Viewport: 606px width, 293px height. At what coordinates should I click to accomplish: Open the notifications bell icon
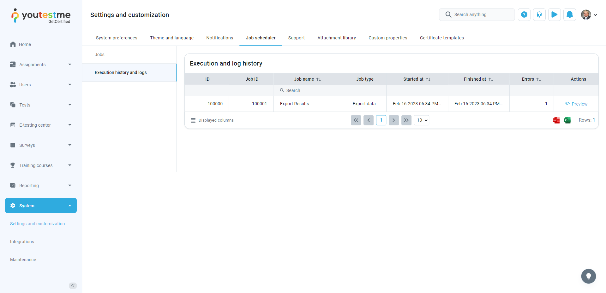click(x=569, y=14)
